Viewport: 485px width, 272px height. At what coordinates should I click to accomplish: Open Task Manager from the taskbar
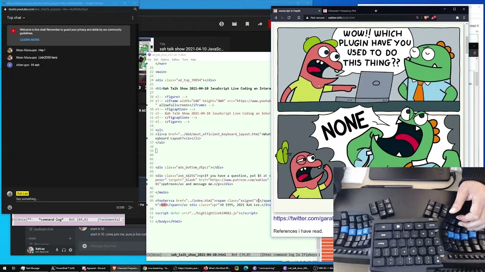pos(30,268)
